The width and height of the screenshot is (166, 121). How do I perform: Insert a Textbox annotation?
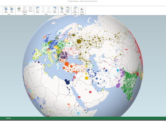click(x=30, y=9)
